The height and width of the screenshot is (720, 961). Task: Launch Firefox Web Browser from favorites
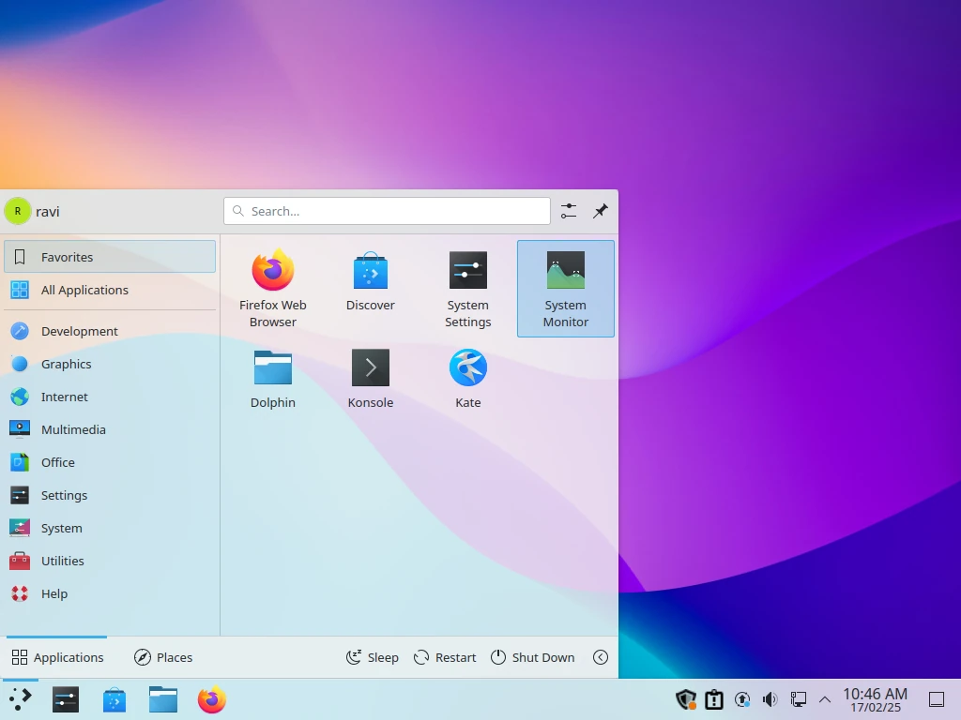click(273, 289)
